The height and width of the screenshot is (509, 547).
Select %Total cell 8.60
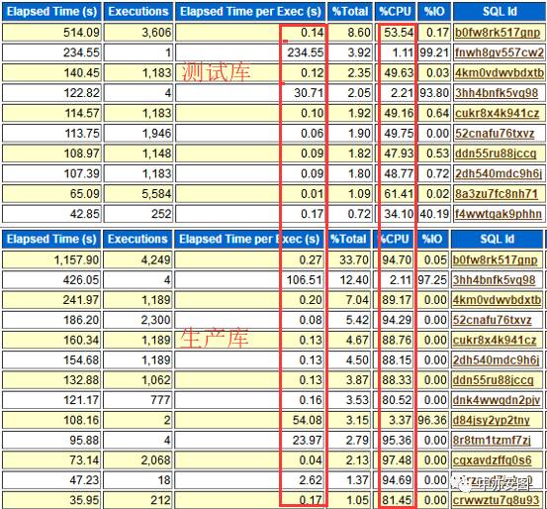pos(350,33)
